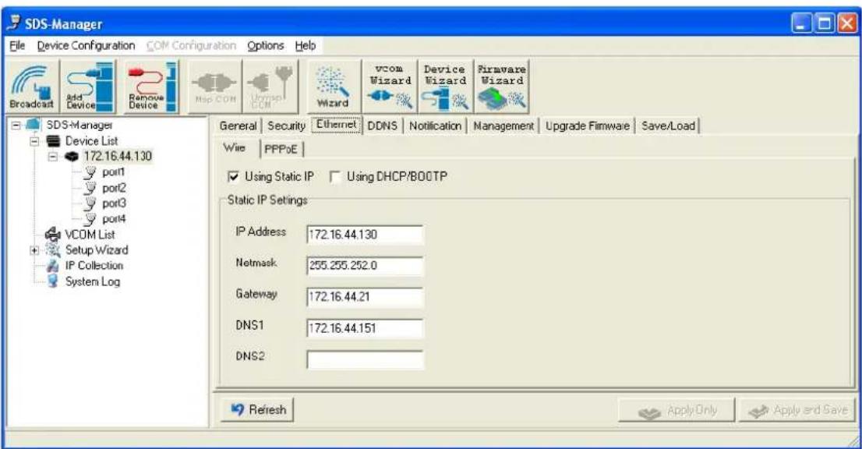Click the empty DNS2 input field
The image size is (862, 449).
point(365,359)
